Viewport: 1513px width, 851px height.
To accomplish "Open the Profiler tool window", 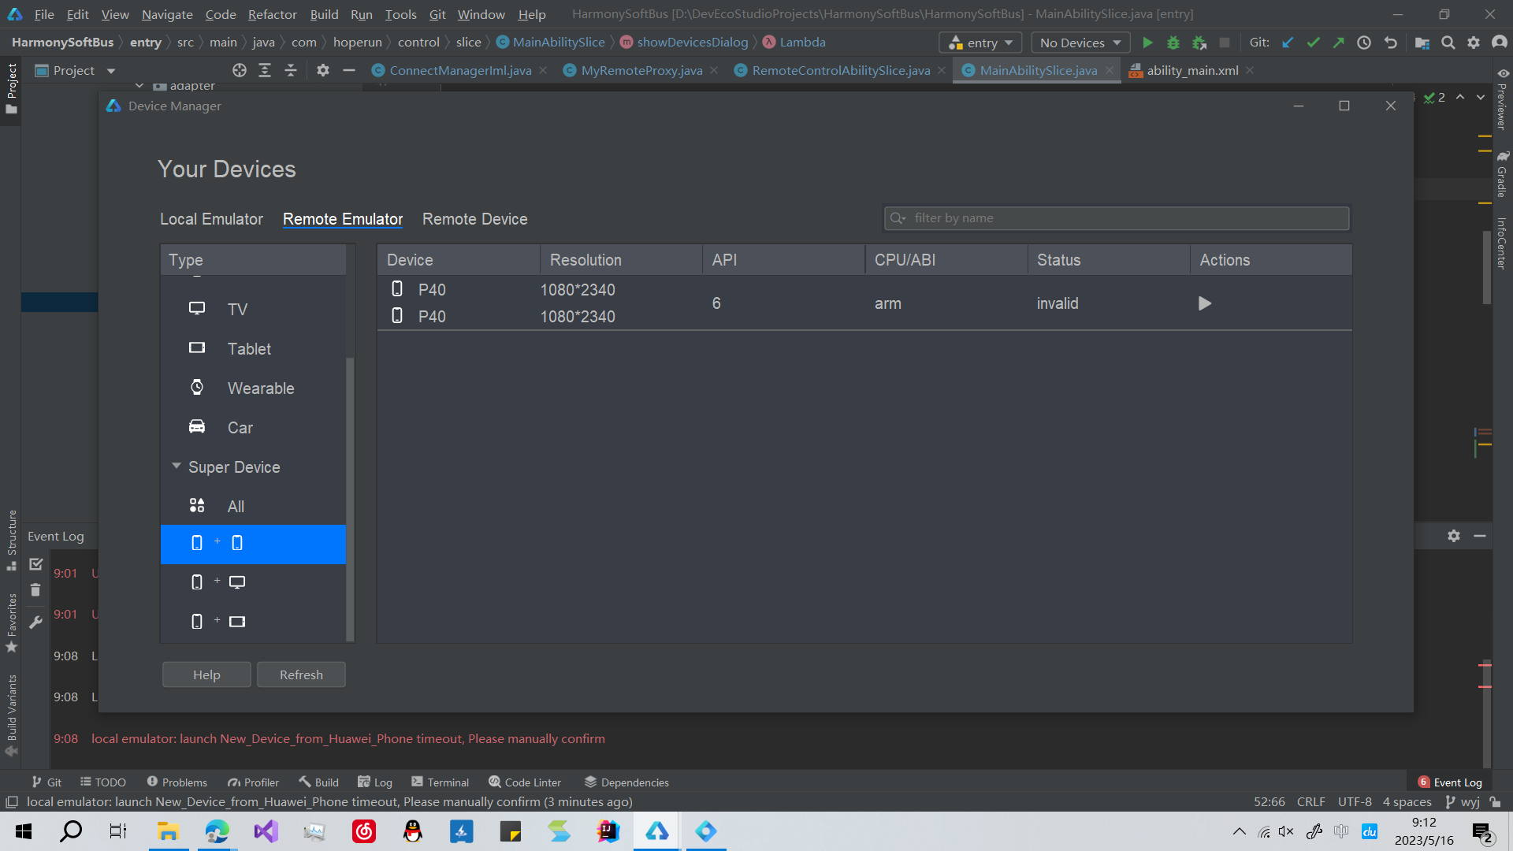I will point(254,782).
